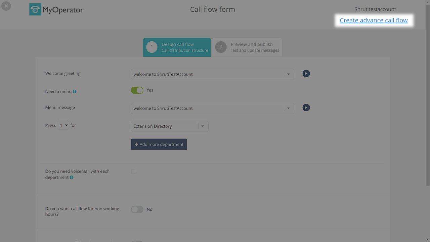Open the Press key number selector
Image resolution: width=430 pixels, height=242 pixels.
(x=63, y=125)
